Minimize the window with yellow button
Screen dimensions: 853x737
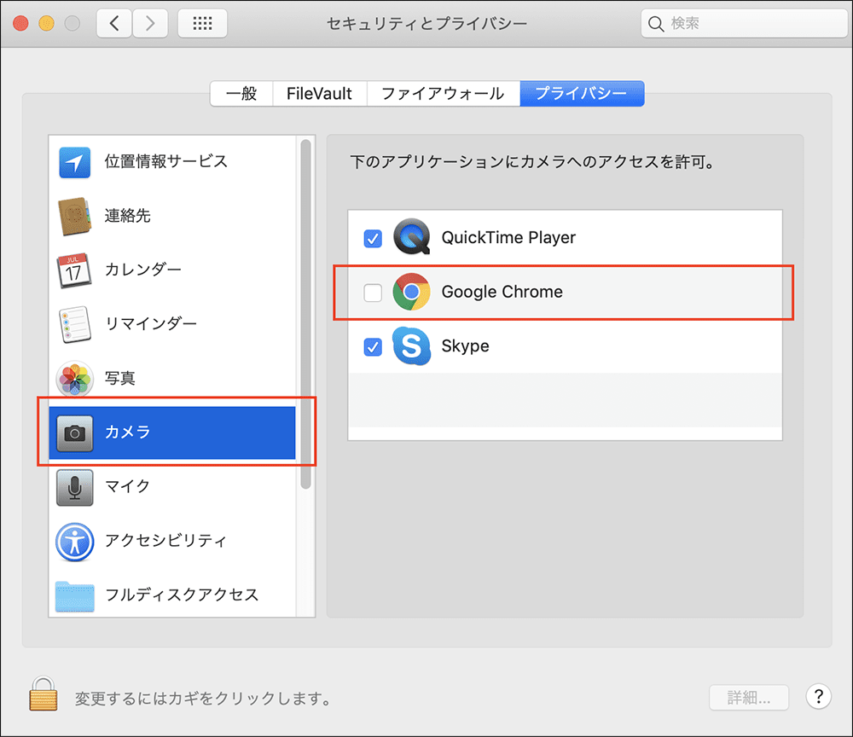46,23
